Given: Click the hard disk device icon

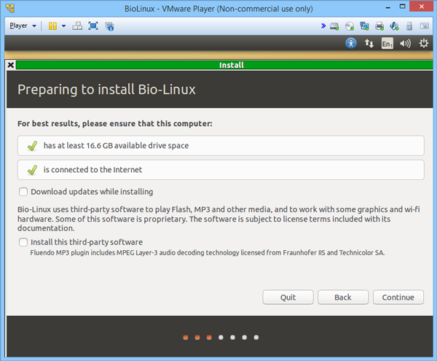Looking at the screenshot, I should (334, 26).
